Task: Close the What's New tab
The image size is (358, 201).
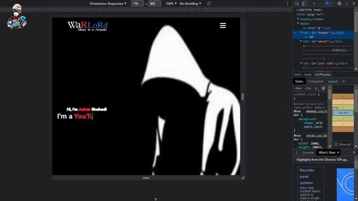Action: [338, 152]
